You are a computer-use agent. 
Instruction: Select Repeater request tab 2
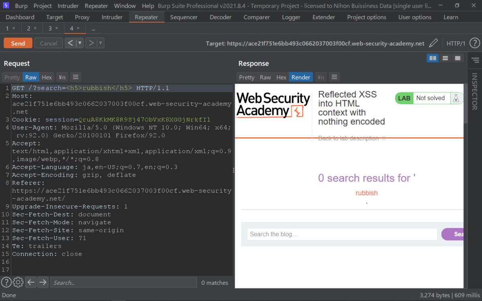tap(29, 28)
